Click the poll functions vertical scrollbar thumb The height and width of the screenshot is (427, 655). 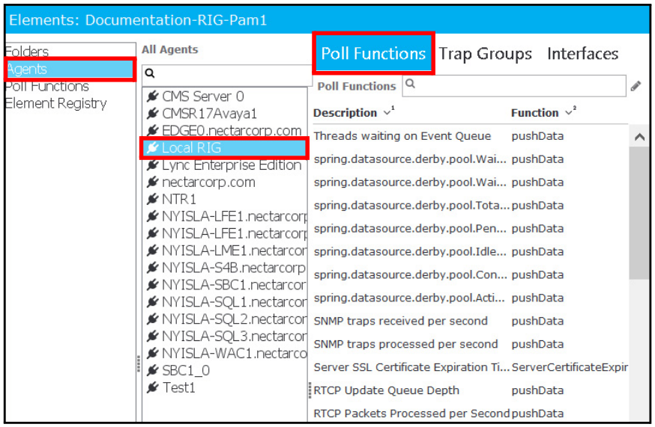click(x=639, y=212)
